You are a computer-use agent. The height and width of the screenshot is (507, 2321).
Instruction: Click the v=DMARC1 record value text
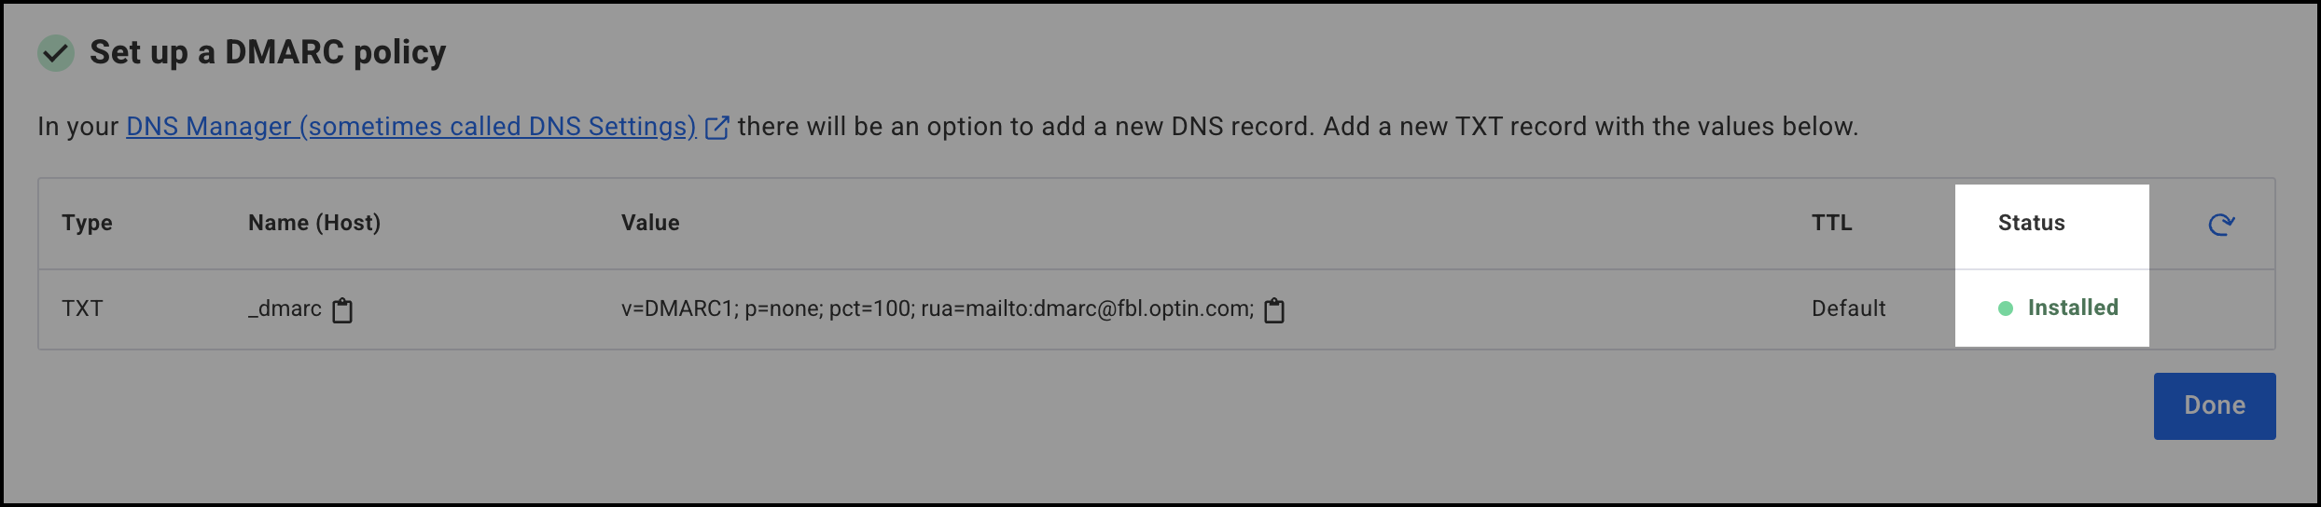click(937, 308)
